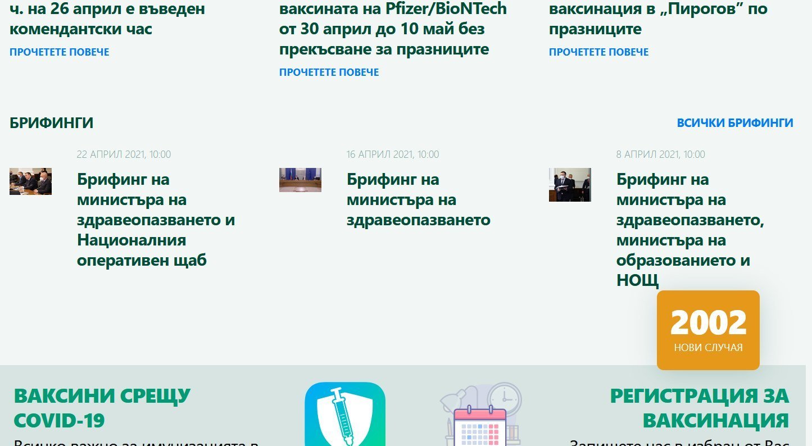Open the 8 April briefing thumbnail
Screen dimensions: 812x446
coord(570,185)
